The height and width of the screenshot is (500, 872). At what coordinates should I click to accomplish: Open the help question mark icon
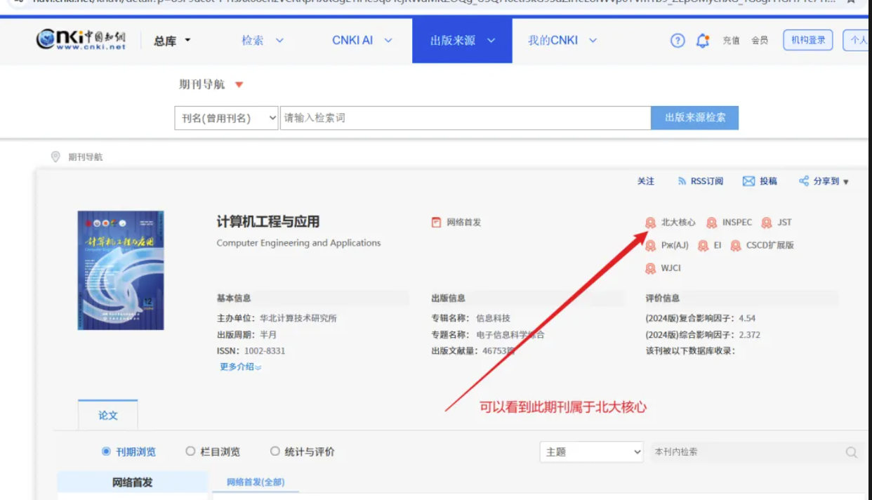(x=678, y=41)
